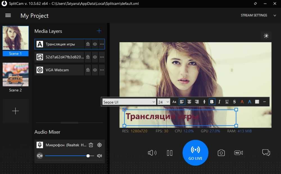The height and width of the screenshot is (174, 281).
Task: Toggle visibility of VGA Webcam layer
Action: point(95,70)
